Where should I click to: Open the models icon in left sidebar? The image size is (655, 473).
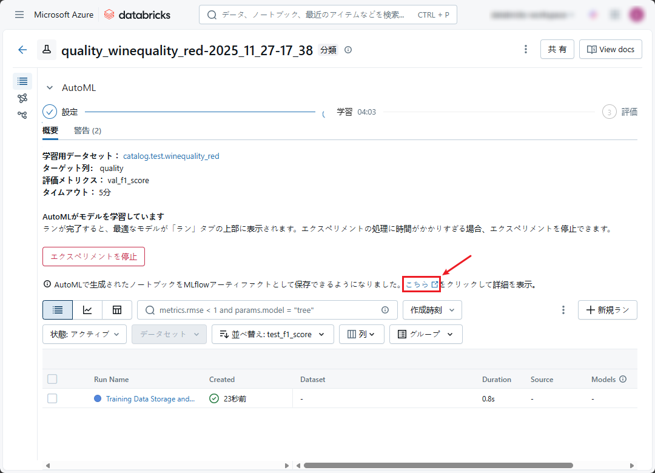click(22, 98)
